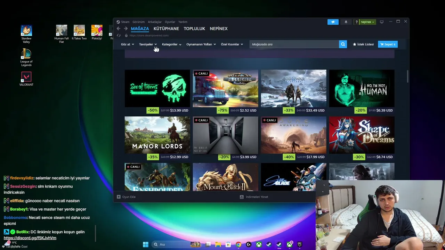
Task: Reload the store page with refresh icon
Action: 119,35
